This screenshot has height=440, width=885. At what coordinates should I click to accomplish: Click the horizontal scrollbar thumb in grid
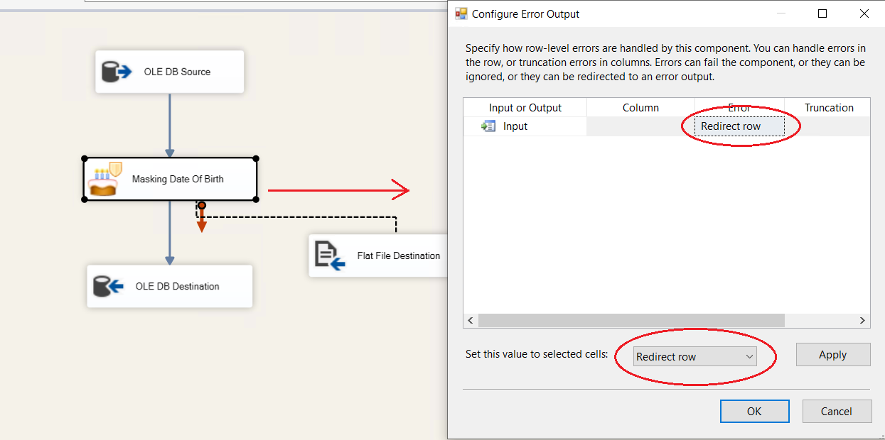[631, 321]
